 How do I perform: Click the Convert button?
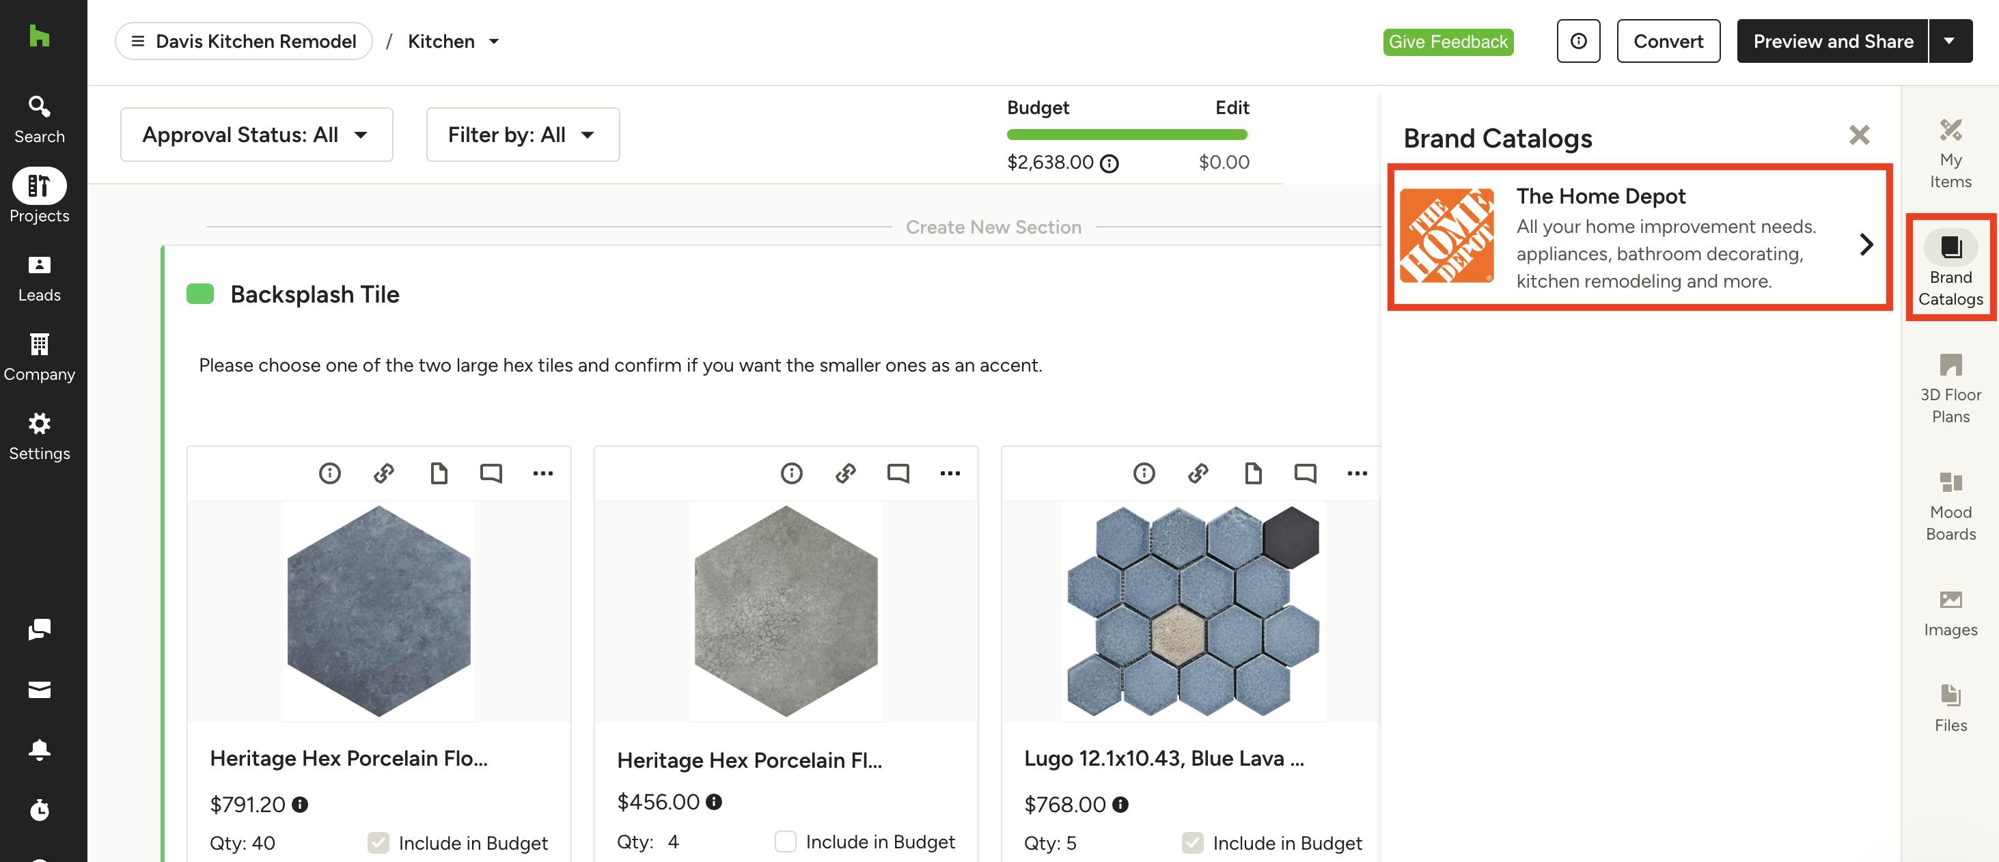click(1668, 41)
